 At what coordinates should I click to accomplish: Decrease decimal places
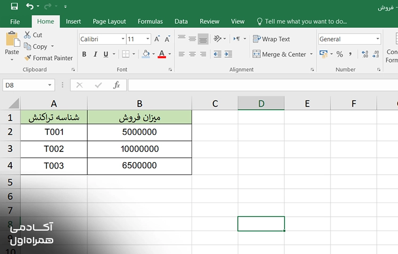pyautogui.click(x=376, y=54)
